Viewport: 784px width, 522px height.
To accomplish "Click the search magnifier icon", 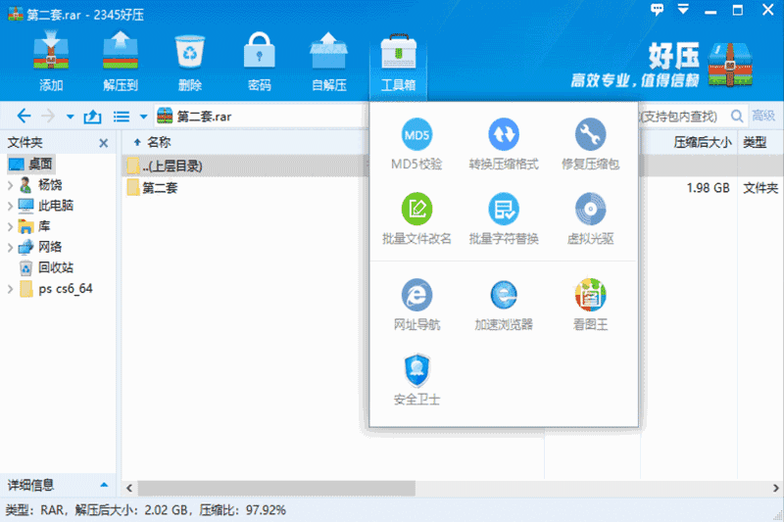I will (737, 117).
